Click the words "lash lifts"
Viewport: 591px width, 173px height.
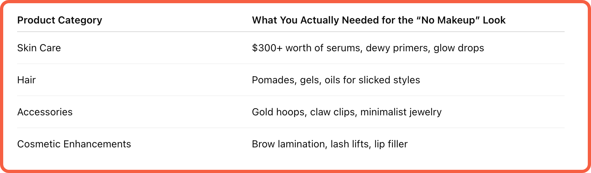(x=350, y=144)
